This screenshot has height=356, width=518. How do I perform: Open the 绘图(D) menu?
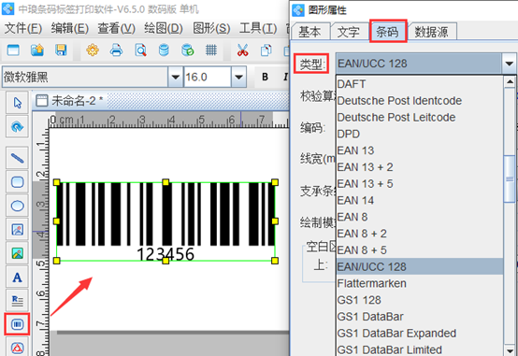tap(164, 28)
